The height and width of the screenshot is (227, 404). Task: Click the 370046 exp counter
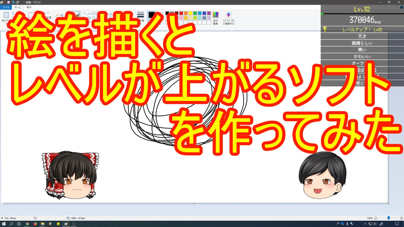pyautogui.click(x=365, y=20)
